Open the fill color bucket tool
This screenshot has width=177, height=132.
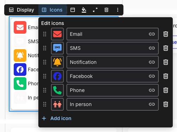pos(84,10)
